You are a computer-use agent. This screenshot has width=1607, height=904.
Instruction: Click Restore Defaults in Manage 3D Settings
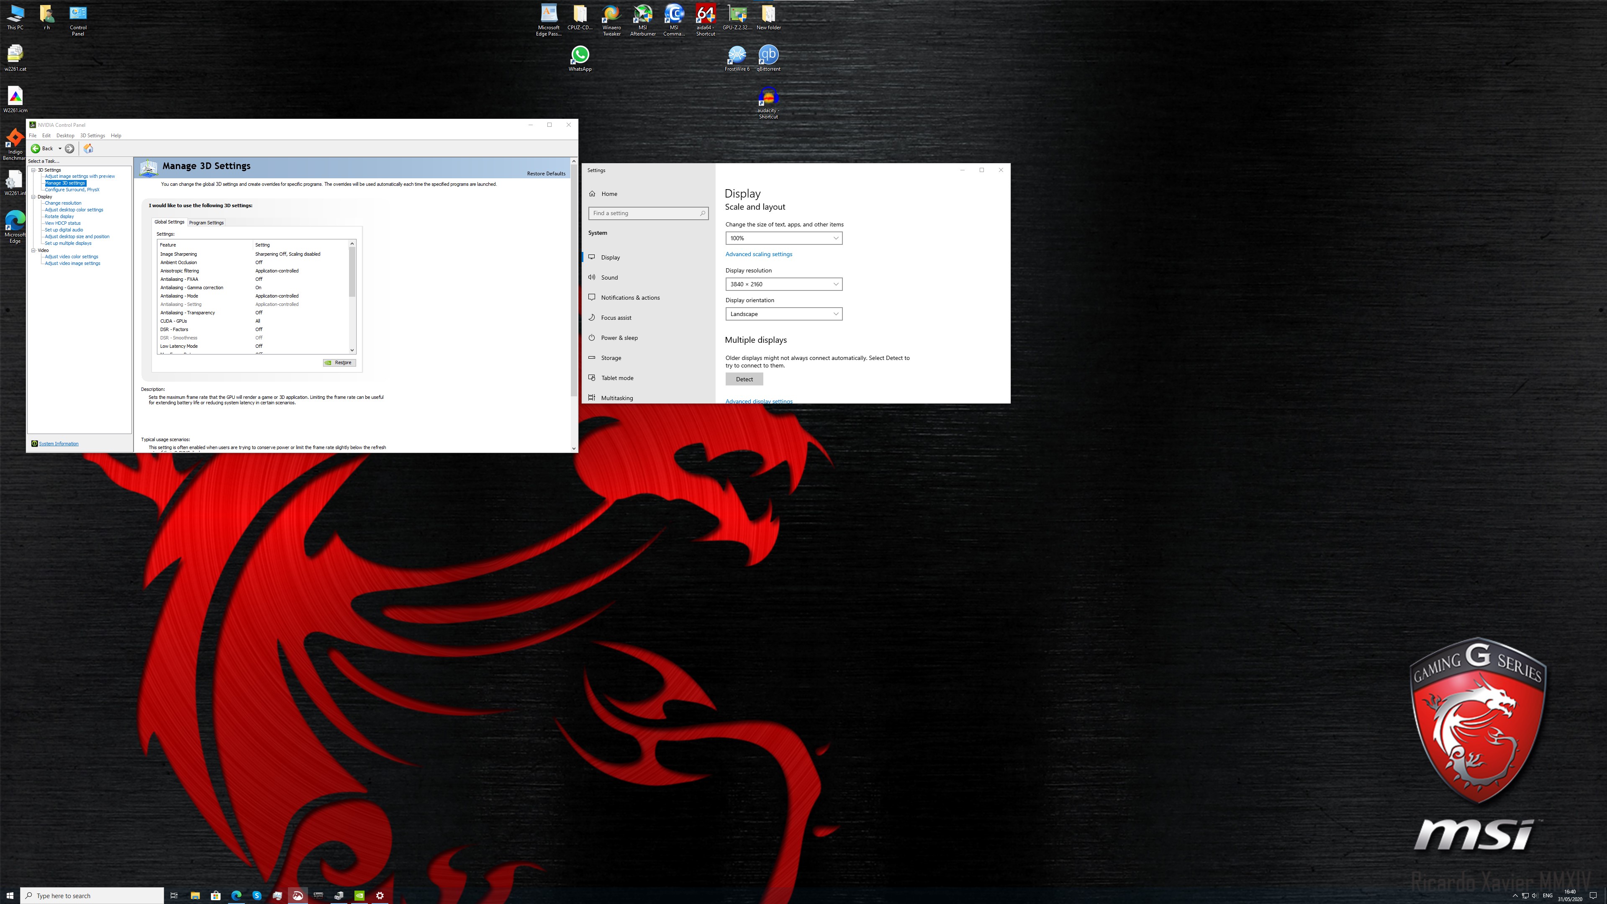point(546,173)
